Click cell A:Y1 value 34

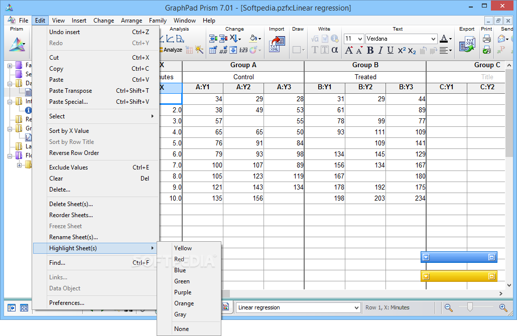pyautogui.click(x=203, y=99)
